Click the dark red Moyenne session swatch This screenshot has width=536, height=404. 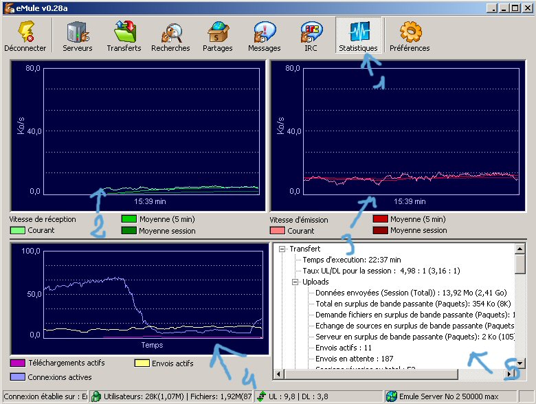click(381, 230)
